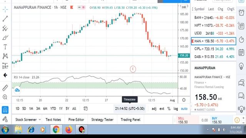246x138 pixels.
Task: Select the CIPL watchlist row
Action: [x=214, y=49]
